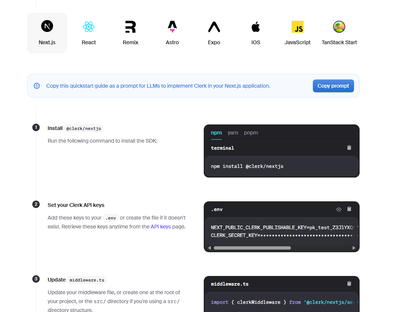Screen dimensions: 406x312
Task: Copy the middleware.ts code
Action: pos(349,283)
